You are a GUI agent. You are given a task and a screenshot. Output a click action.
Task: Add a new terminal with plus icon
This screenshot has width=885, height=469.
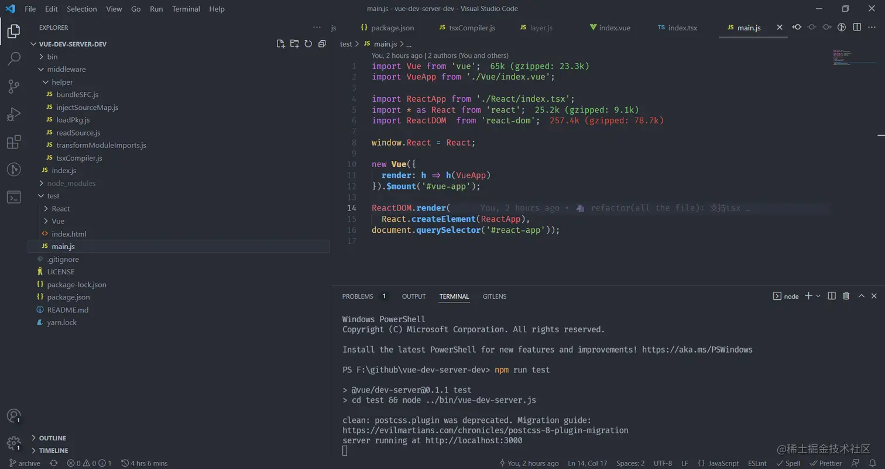point(808,296)
